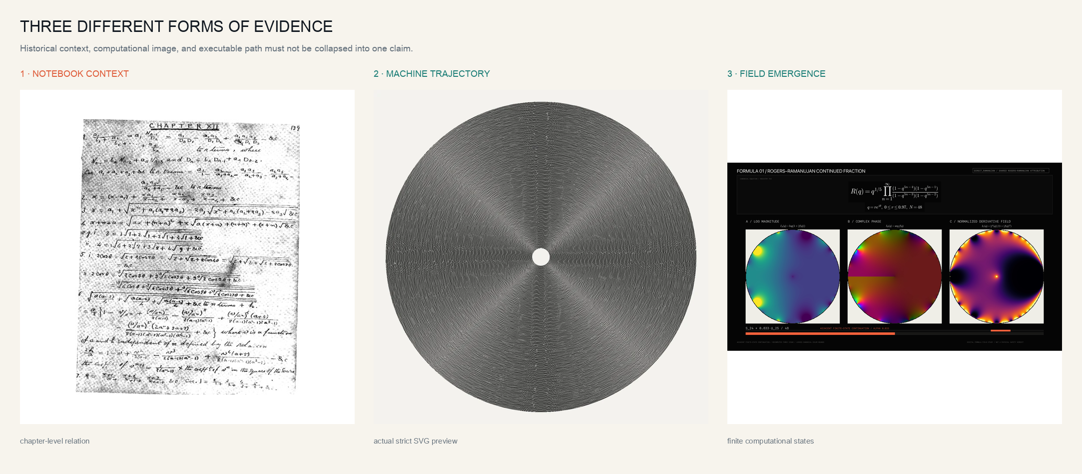
Task: Click the 'chapter-level relation' caption
Action: coord(55,441)
